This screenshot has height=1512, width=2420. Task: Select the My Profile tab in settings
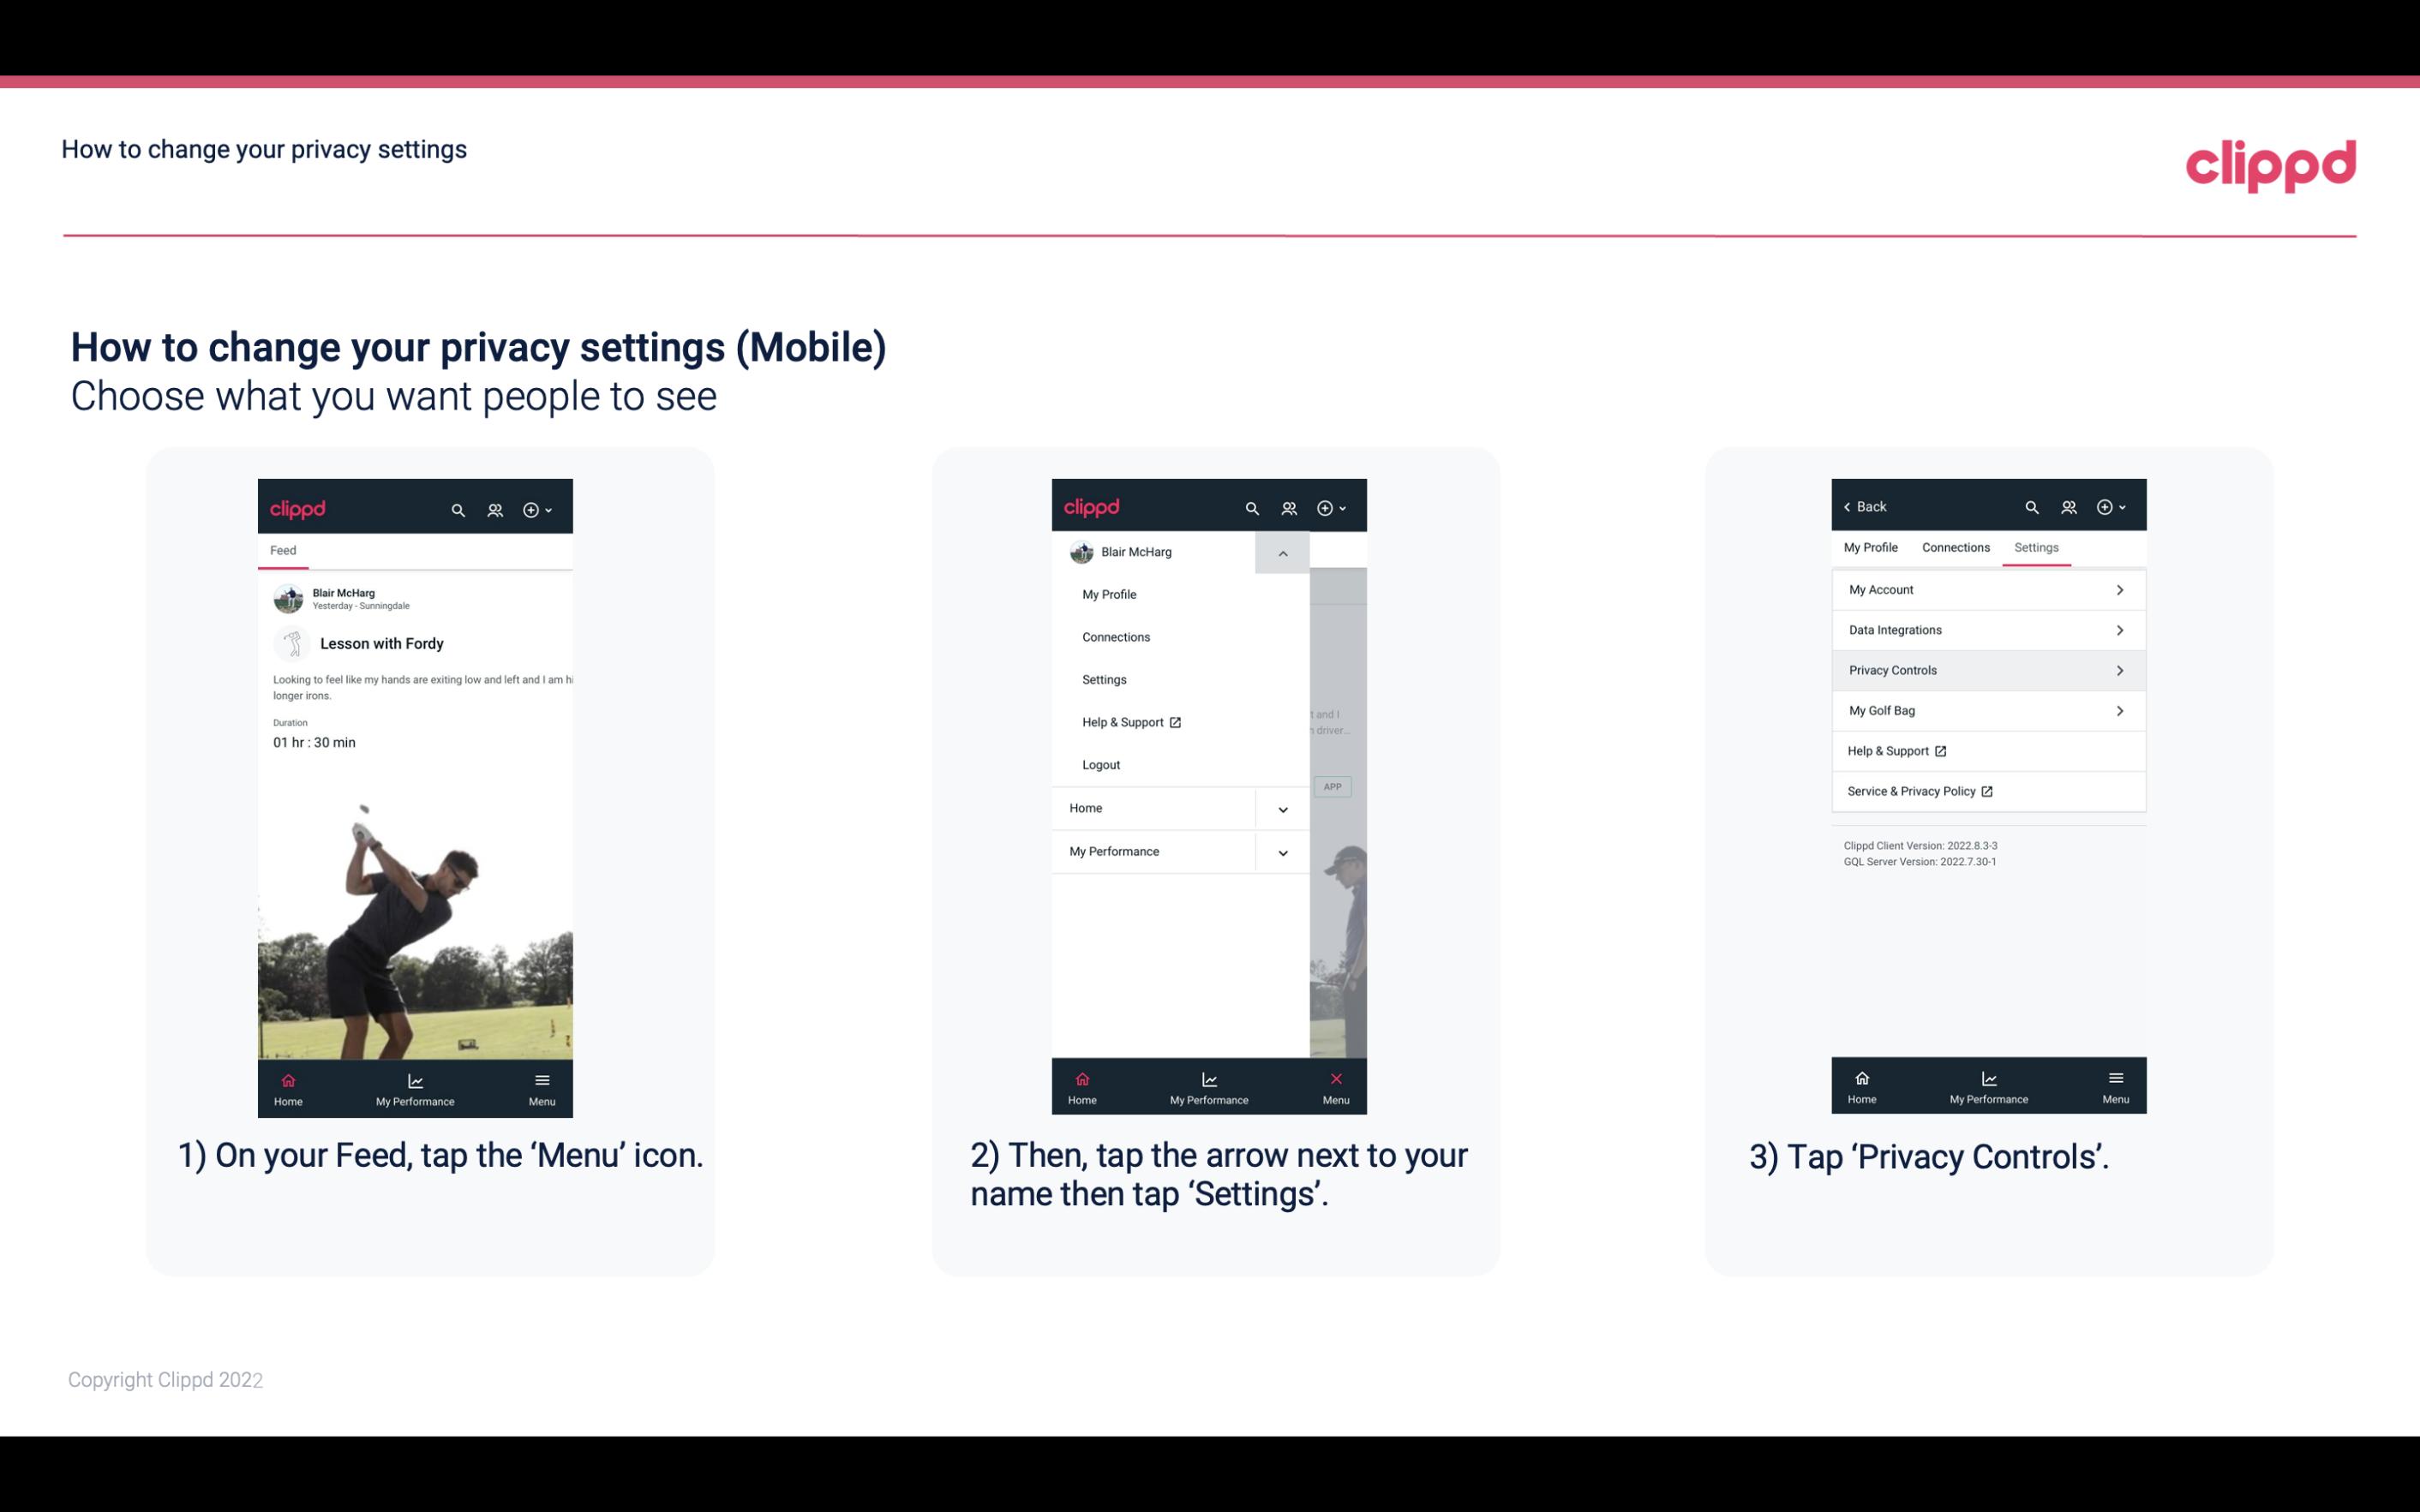(x=1872, y=547)
